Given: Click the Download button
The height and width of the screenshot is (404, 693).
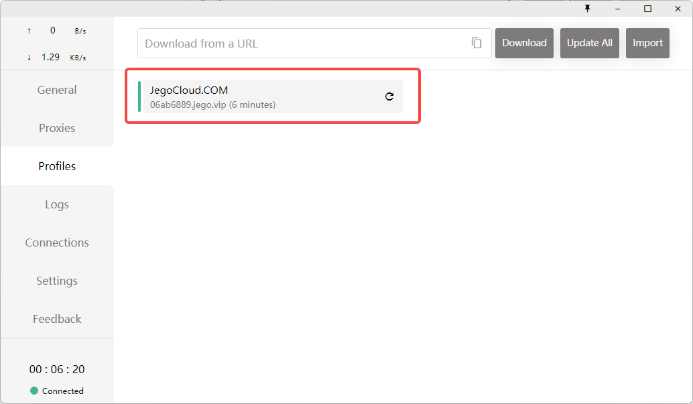Looking at the screenshot, I should tap(524, 43).
